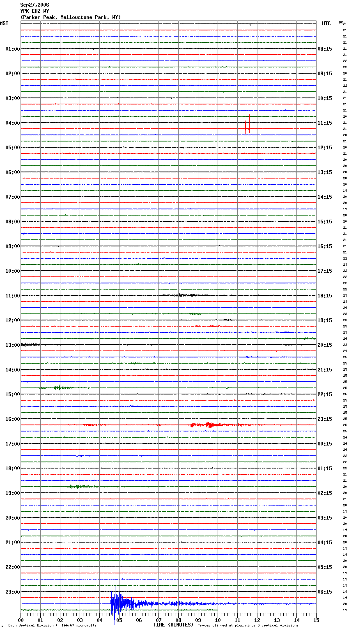Click minute tick label 10 on axis
Viewport: 349px width, 631px height.
[218, 620]
